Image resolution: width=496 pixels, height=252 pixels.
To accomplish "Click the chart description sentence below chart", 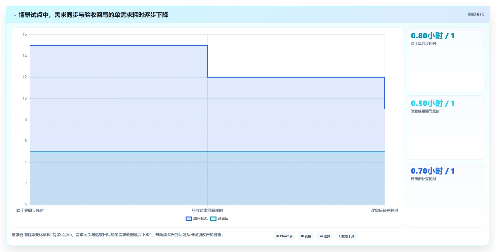I will (x=118, y=235).
